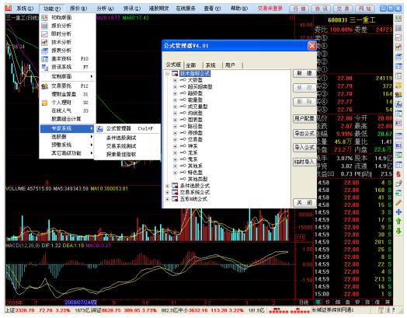Click 技术指标公式 root folder icon
The width and height of the screenshot is (407, 318).
[x=175, y=74]
